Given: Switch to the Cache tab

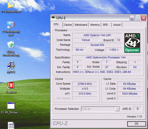Looking at the screenshot, I should click(68, 25).
